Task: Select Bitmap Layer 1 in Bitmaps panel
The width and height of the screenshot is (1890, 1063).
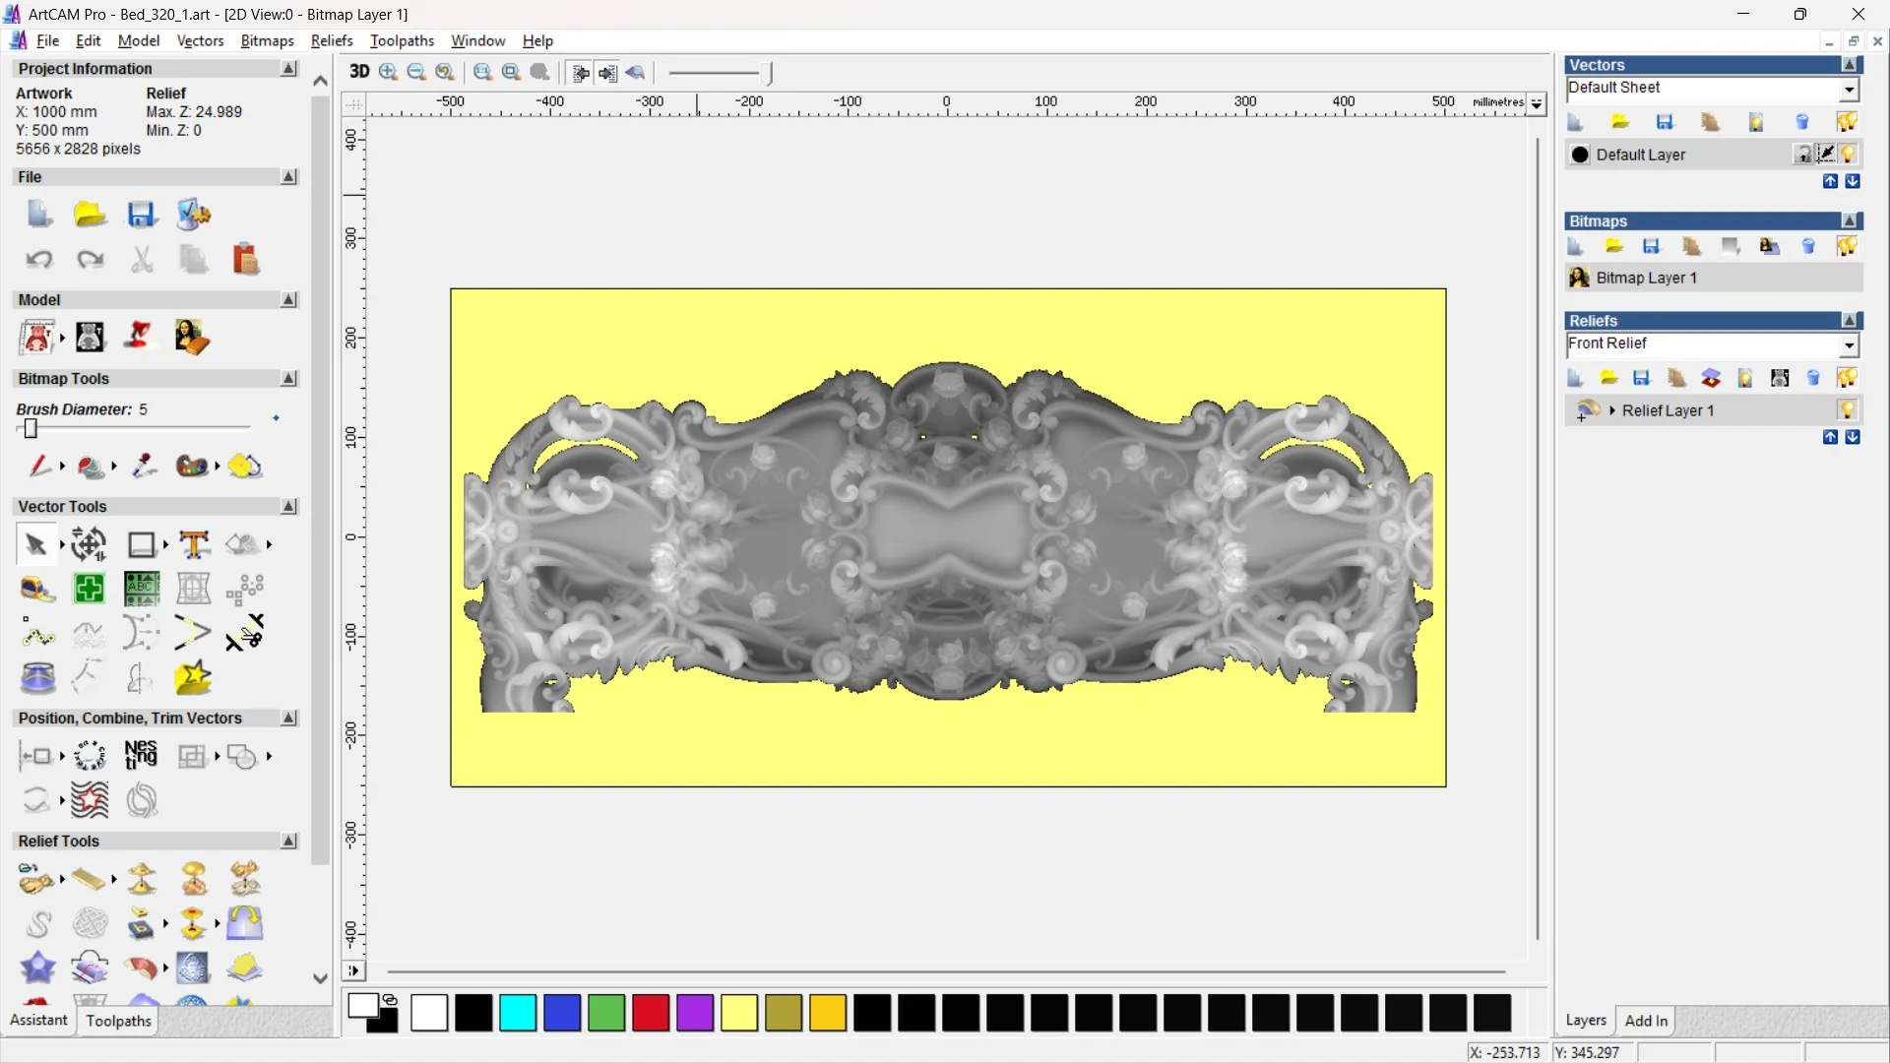Action: [x=1646, y=278]
